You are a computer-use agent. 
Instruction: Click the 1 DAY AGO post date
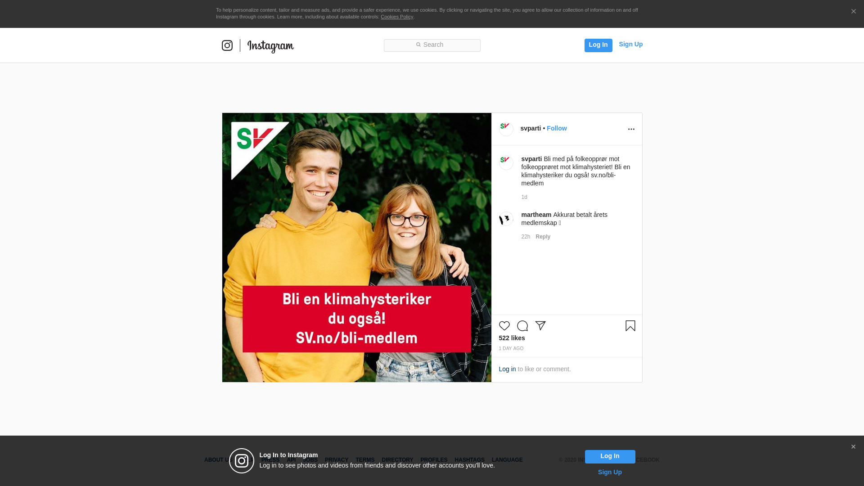511,349
